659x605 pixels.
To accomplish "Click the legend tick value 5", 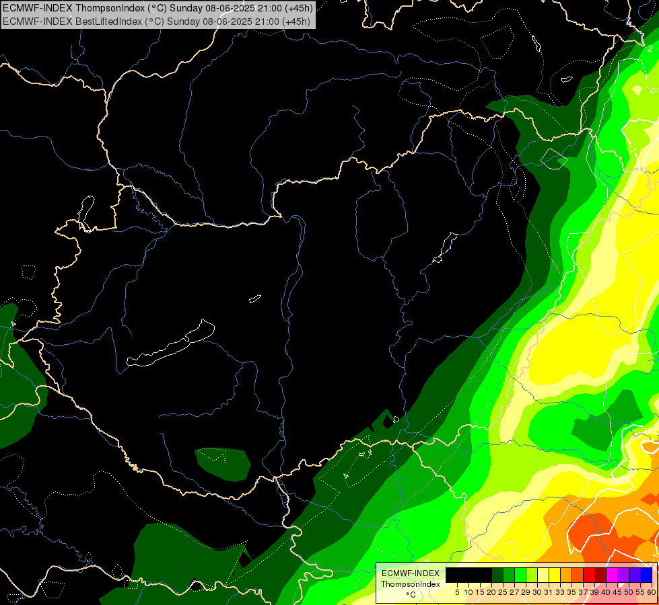I will tap(457, 592).
